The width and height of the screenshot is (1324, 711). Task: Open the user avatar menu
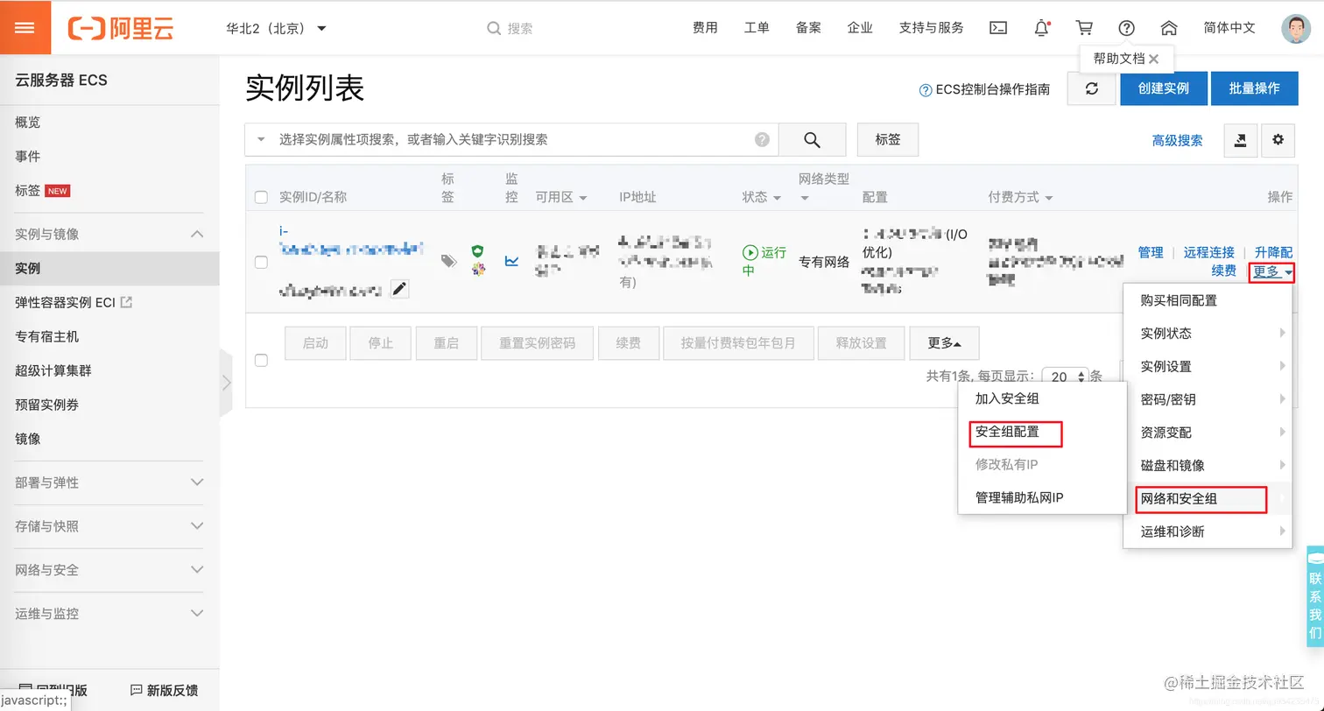pyautogui.click(x=1296, y=28)
